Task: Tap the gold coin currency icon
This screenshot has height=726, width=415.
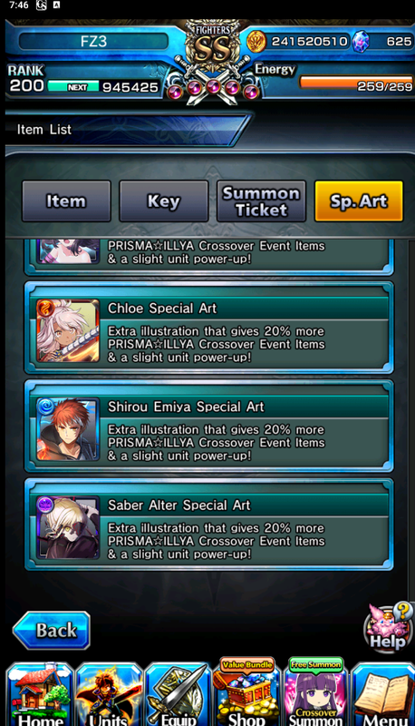Action: 256,42
